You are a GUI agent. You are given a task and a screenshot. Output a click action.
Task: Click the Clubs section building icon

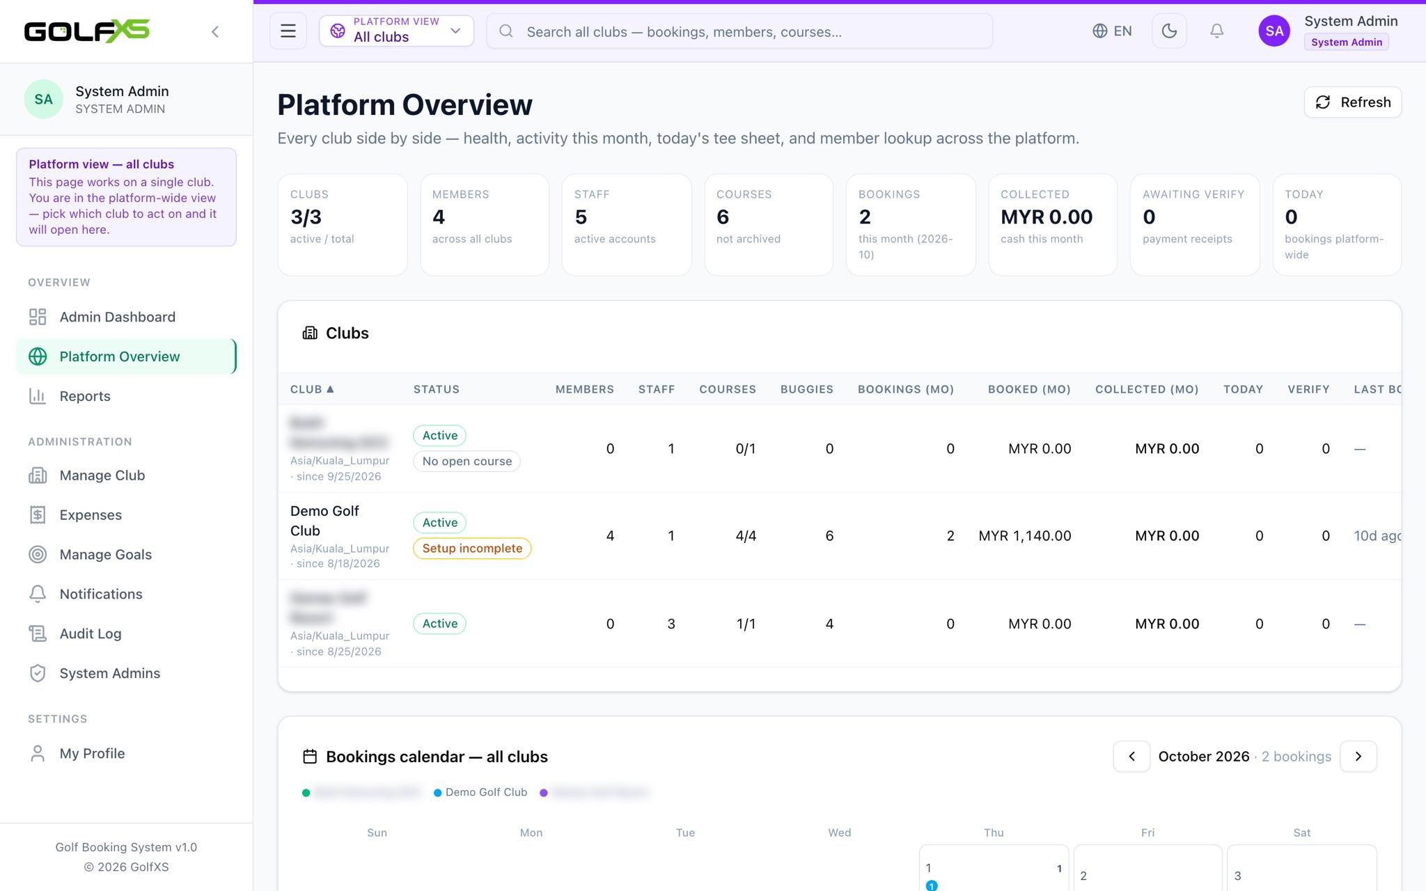310,333
